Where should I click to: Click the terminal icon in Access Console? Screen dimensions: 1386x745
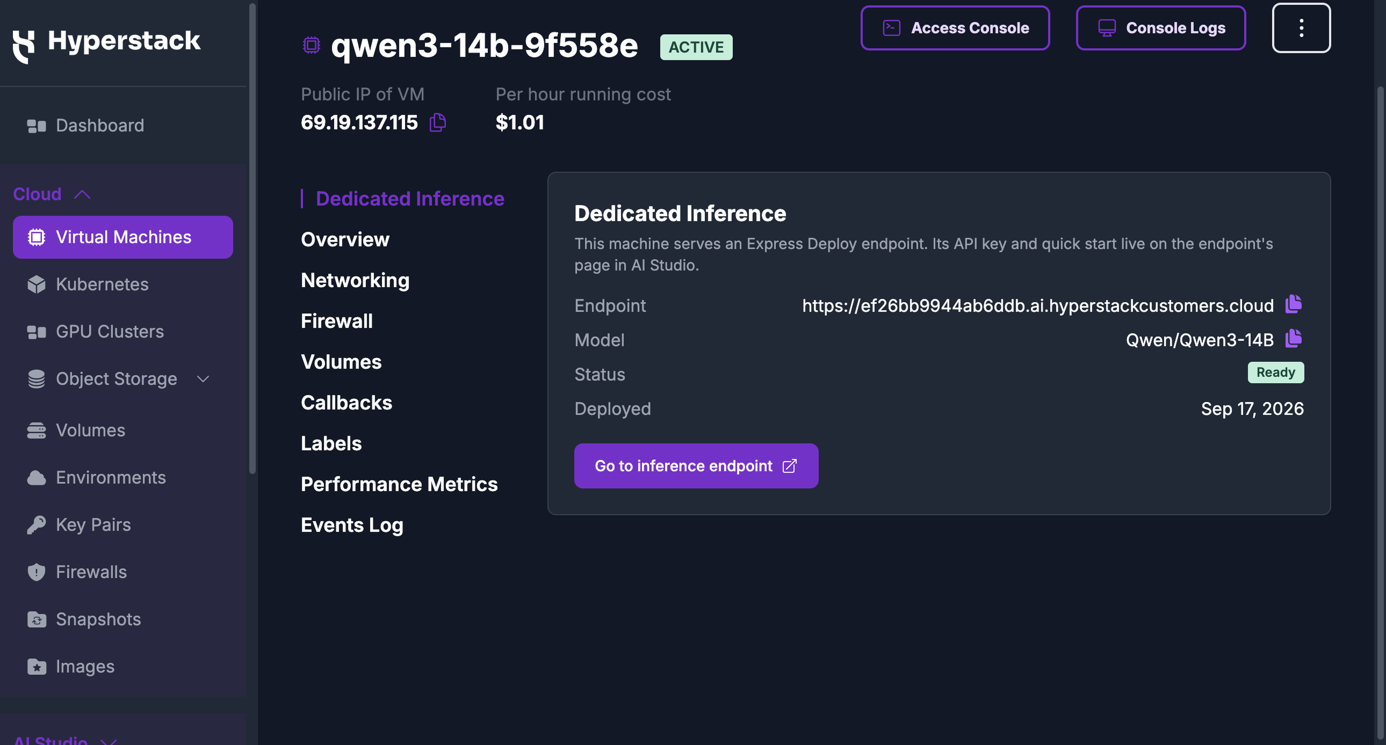[892, 28]
